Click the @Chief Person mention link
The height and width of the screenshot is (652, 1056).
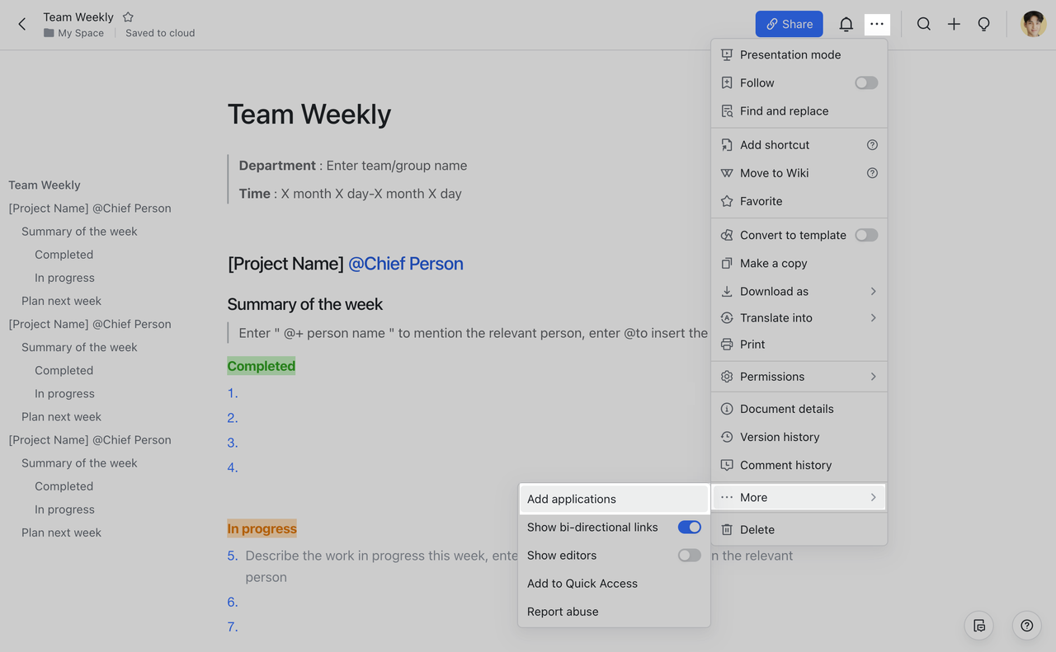[x=406, y=264]
